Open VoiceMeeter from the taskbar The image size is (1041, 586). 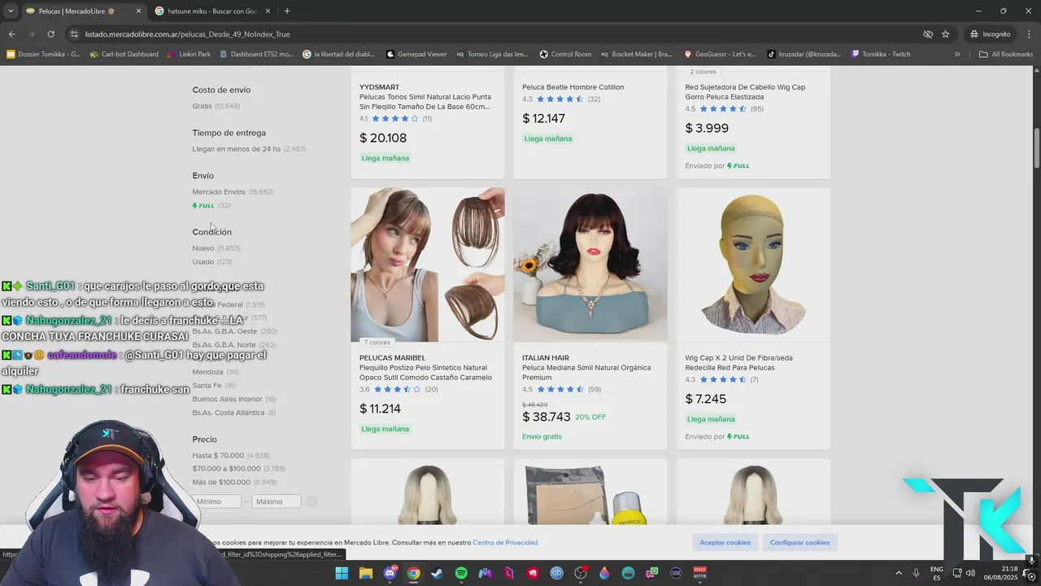pos(699,573)
